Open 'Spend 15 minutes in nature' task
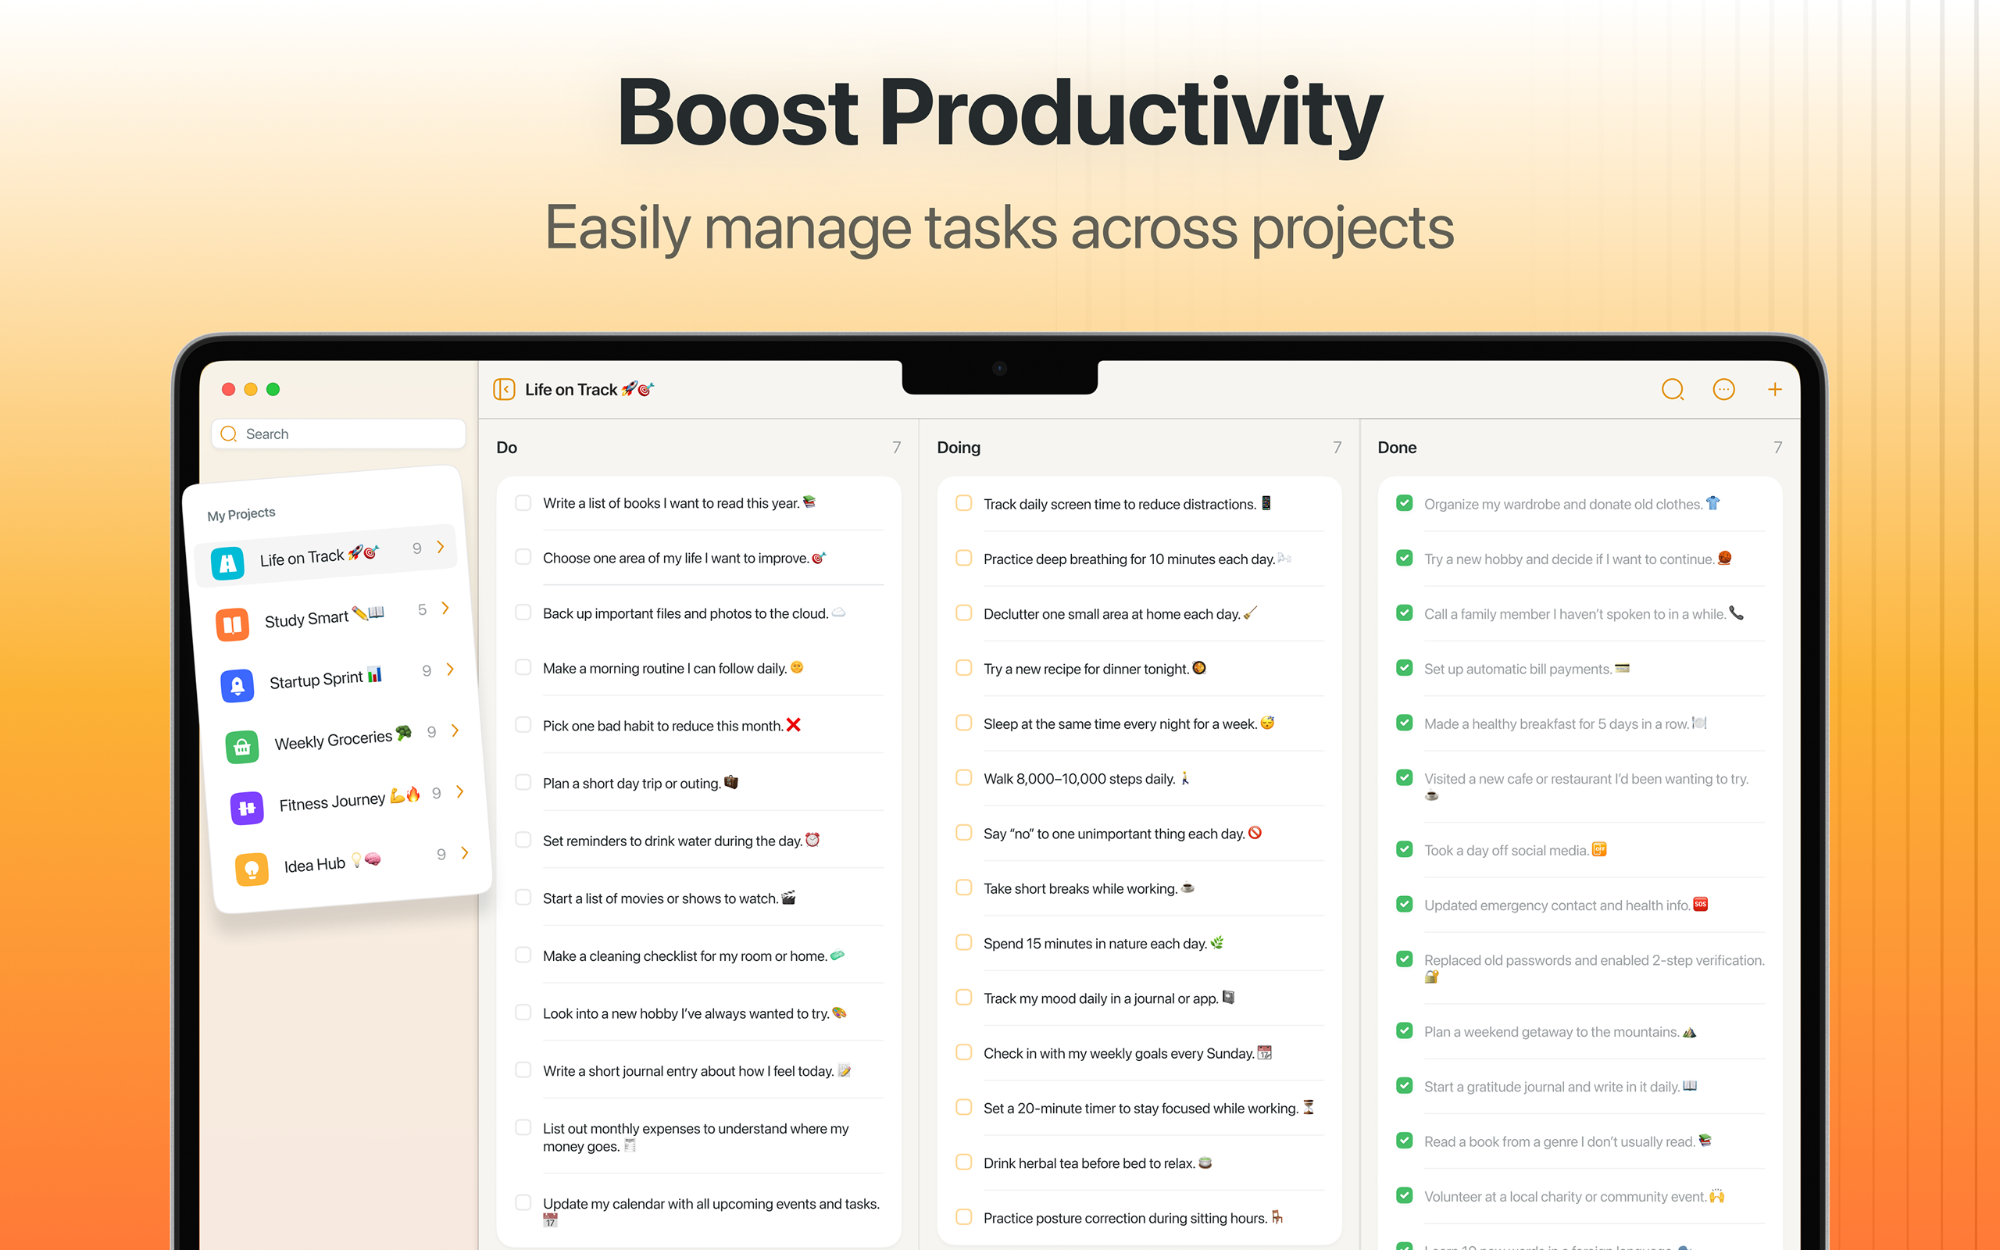The height and width of the screenshot is (1250, 2000). (x=1103, y=943)
